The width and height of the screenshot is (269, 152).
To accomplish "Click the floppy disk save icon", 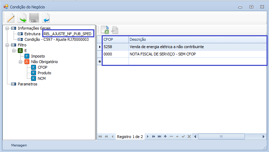I will [x=34, y=18].
